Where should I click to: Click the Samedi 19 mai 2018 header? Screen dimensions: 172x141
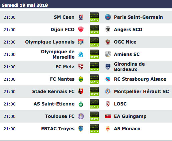25,5
